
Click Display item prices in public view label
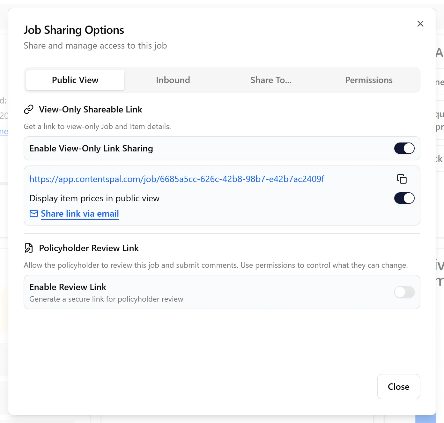94,198
